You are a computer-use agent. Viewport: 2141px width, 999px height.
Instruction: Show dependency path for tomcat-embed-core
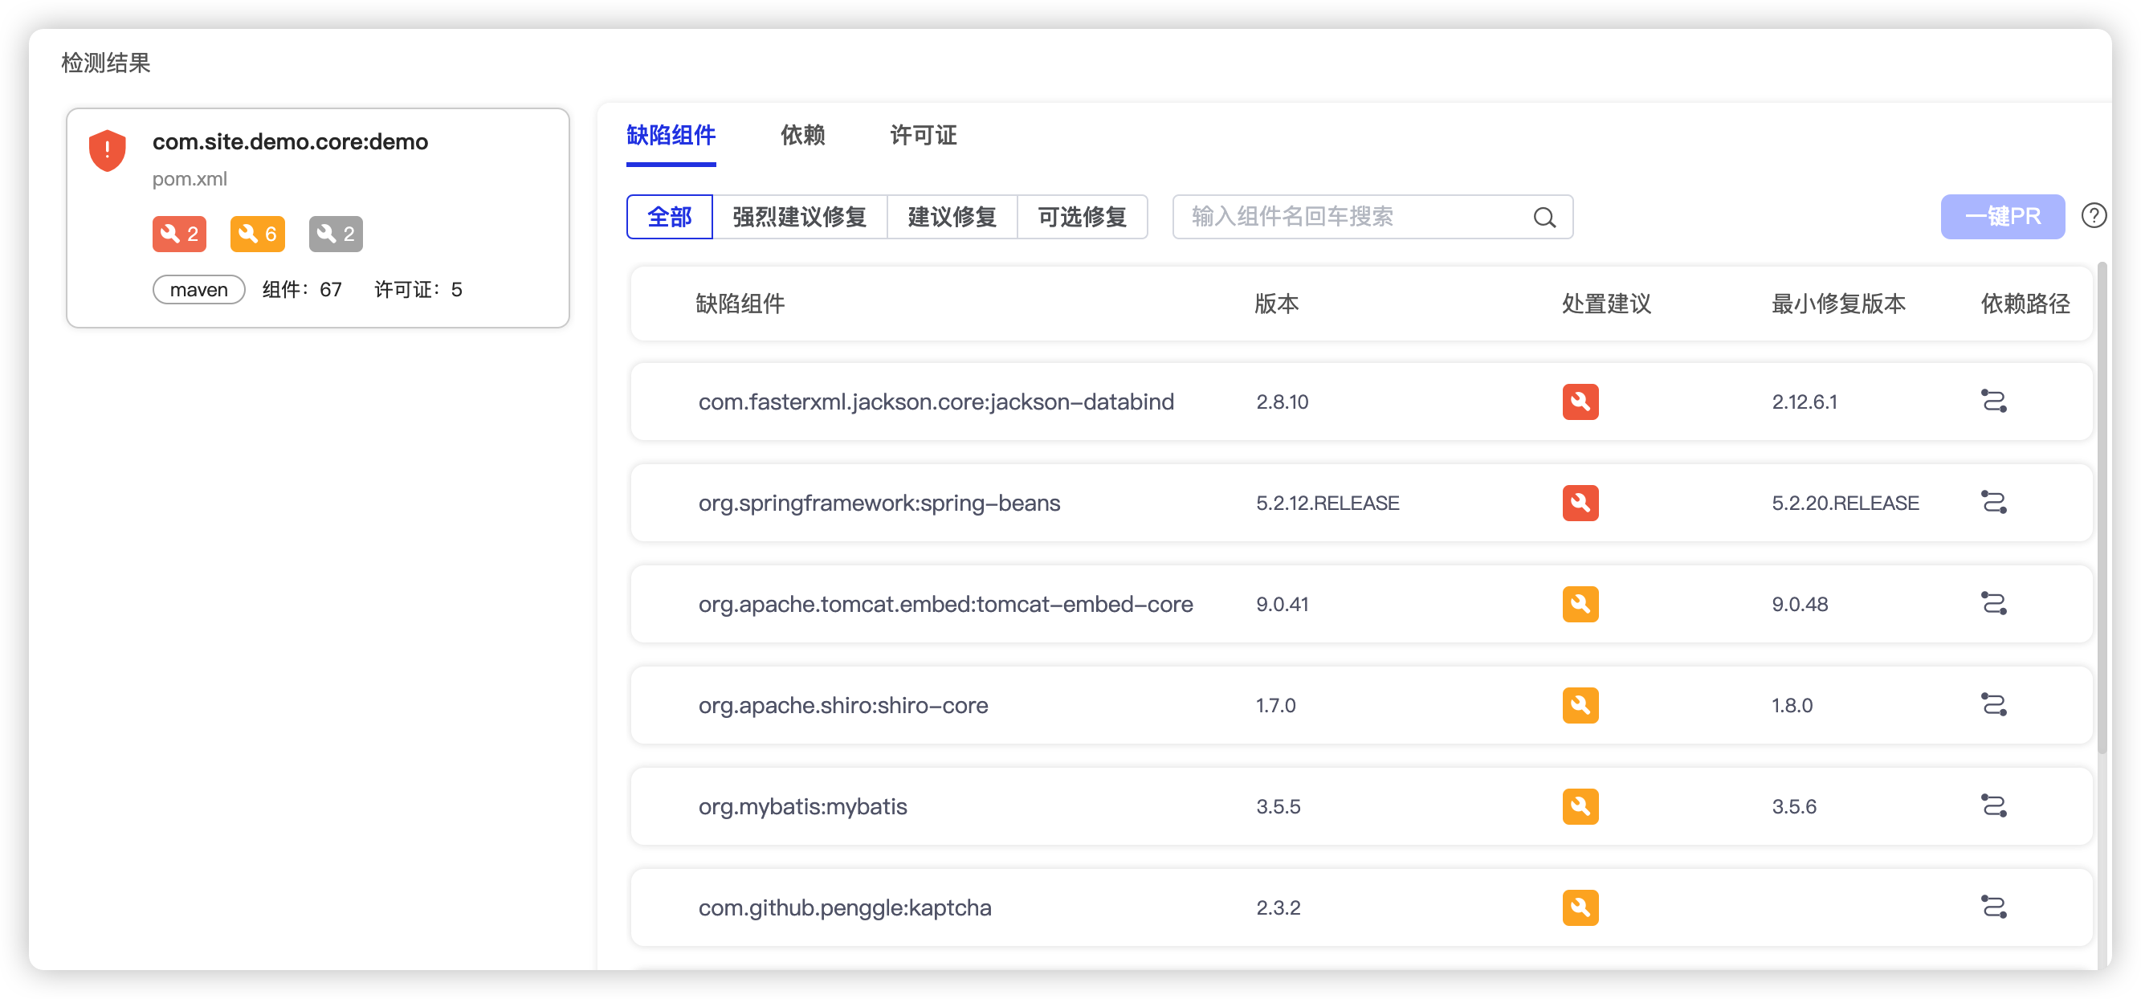tap(1993, 604)
